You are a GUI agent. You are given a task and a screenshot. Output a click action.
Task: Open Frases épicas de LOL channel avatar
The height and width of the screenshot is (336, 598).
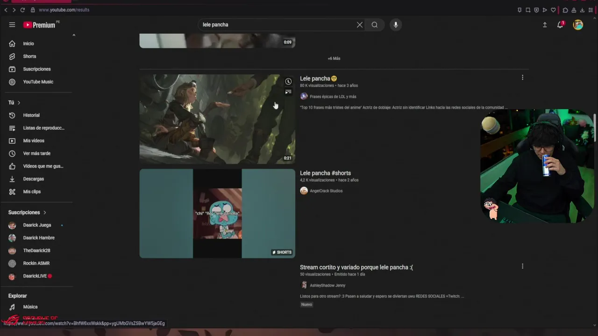pyautogui.click(x=304, y=96)
